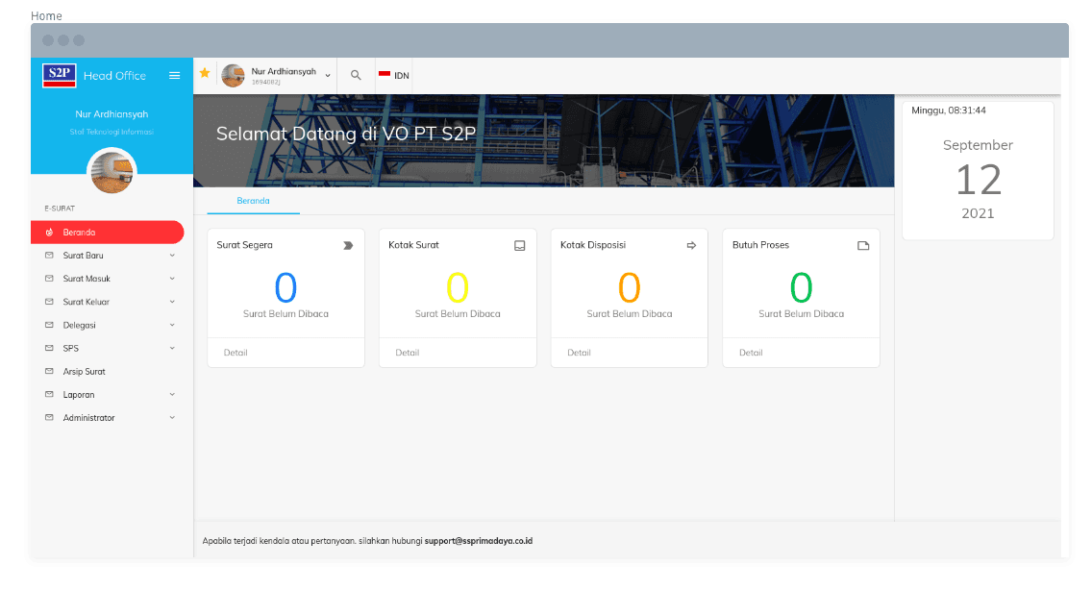
Task: Click the Minggu, 08:31:44 clock text
Action: tap(949, 111)
